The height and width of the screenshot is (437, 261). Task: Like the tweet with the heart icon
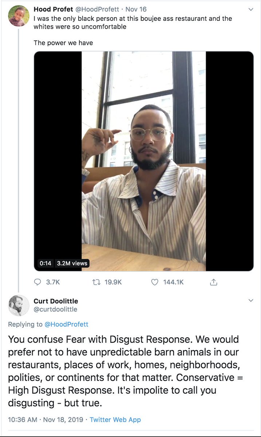[155, 282]
